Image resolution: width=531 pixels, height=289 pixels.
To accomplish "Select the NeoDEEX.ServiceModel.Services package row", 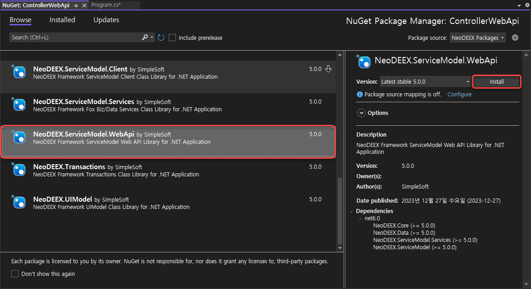I will click(x=168, y=109).
